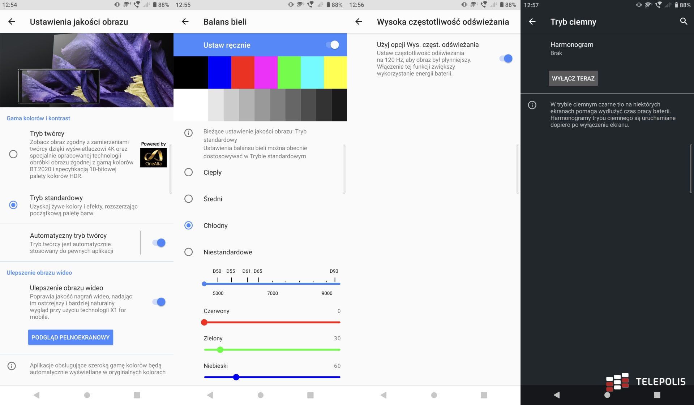The height and width of the screenshot is (405, 694).
Task: Toggle Ustaw ręcznie switch
Action: click(x=332, y=45)
